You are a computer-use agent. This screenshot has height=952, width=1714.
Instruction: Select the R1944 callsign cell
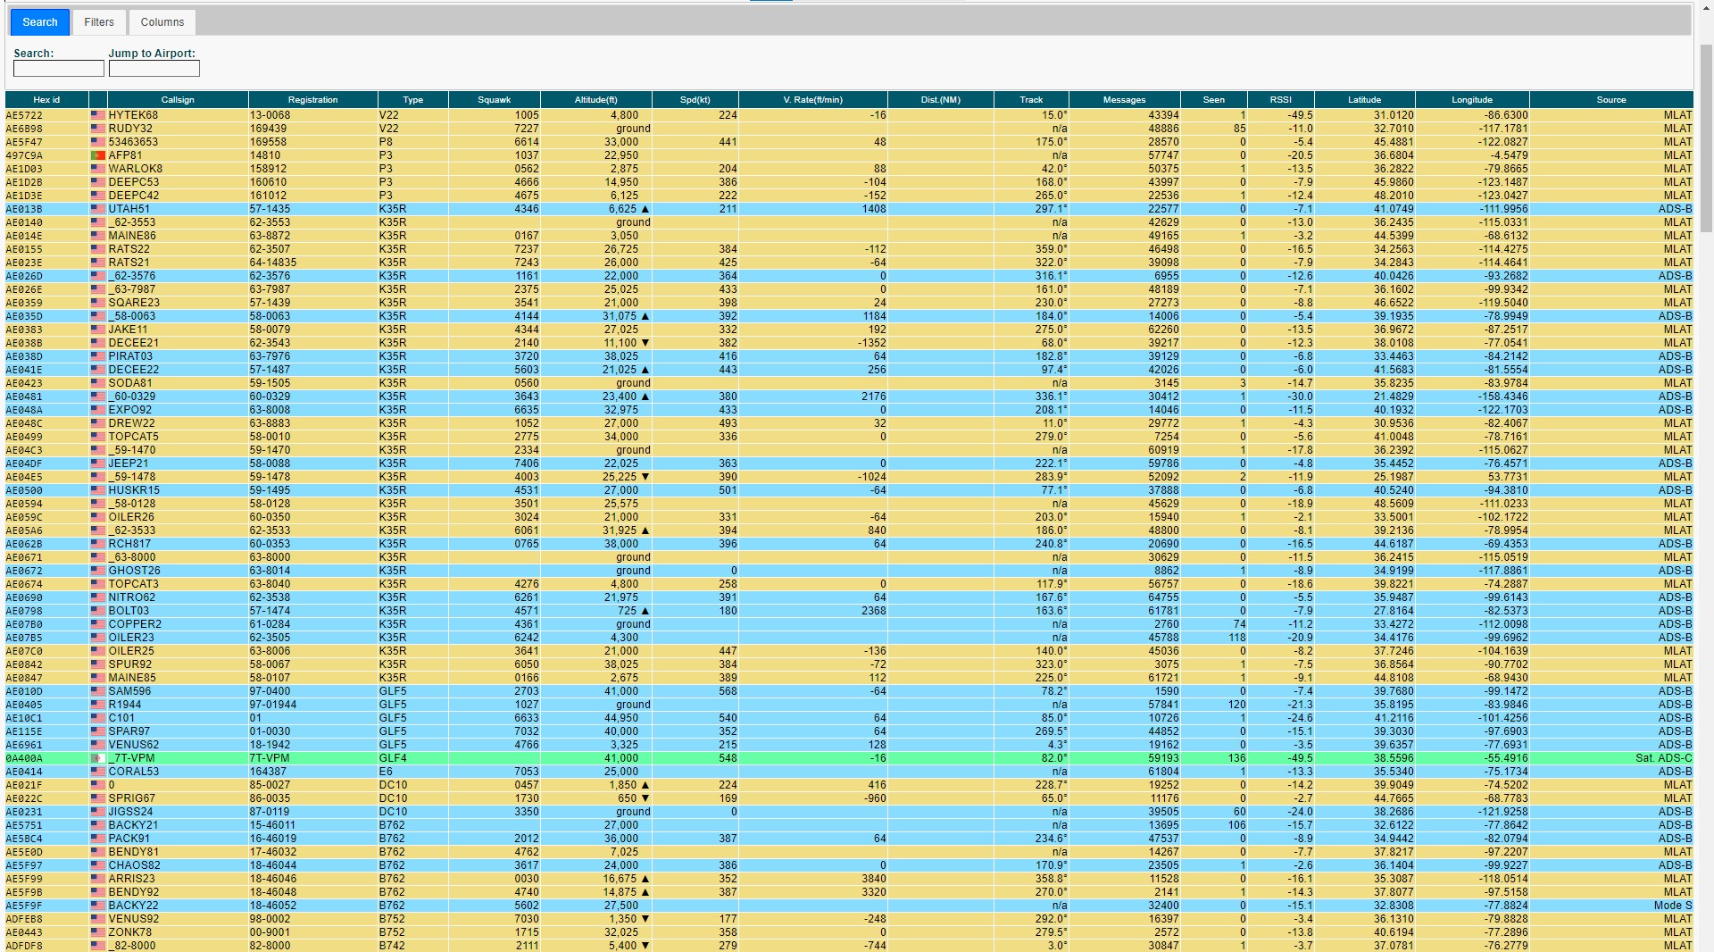click(178, 705)
